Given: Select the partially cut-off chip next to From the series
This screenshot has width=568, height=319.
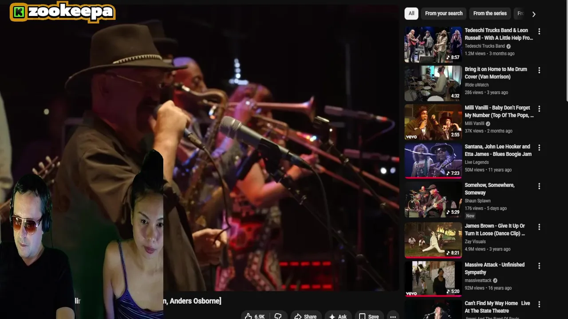Looking at the screenshot, I should (x=520, y=13).
